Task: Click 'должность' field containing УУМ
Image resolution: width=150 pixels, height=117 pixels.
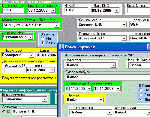Action: click(140, 24)
